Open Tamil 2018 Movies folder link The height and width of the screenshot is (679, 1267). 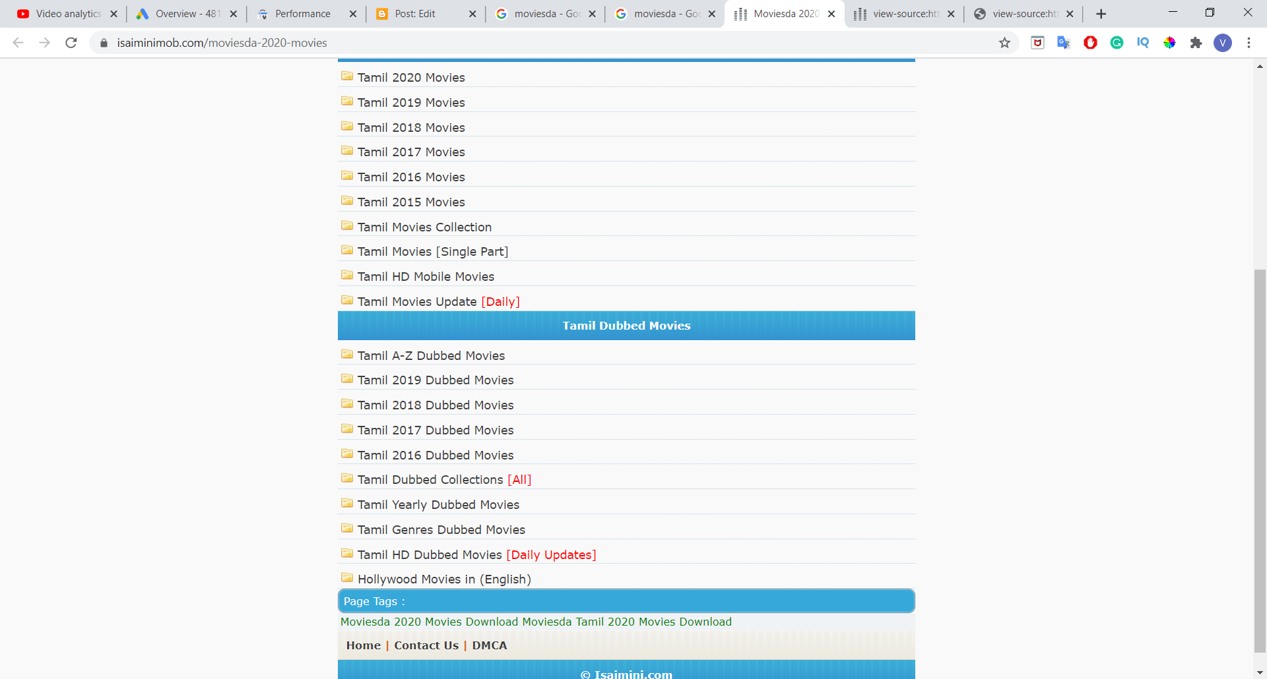coord(411,127)
